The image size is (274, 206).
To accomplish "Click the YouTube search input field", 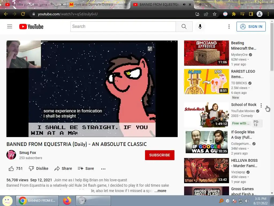I will click(x=123, y=27).
